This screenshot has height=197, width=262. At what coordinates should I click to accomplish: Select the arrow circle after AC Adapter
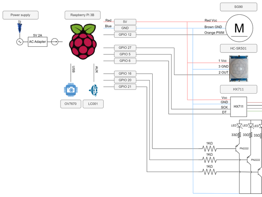tap(55, 42)
